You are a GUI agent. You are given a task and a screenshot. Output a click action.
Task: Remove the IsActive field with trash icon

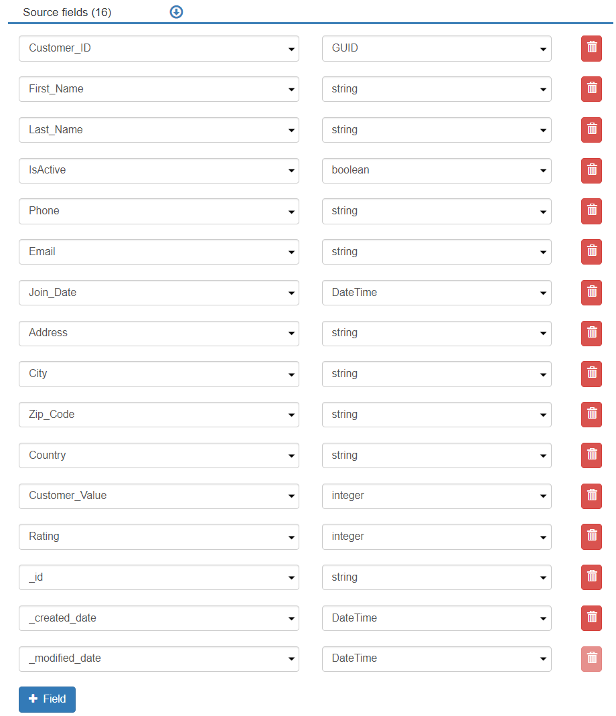click(591, 170)
